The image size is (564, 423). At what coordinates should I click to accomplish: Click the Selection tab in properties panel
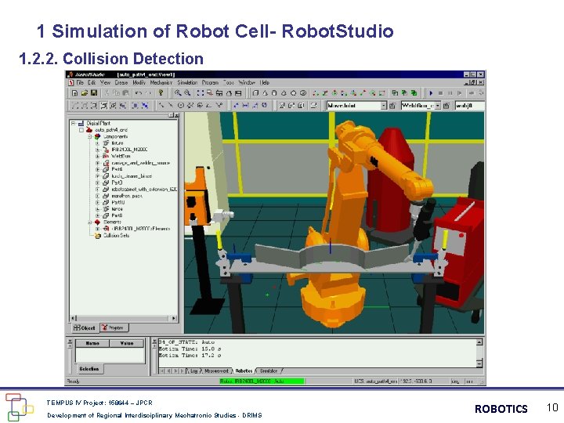tap(89, 369)
